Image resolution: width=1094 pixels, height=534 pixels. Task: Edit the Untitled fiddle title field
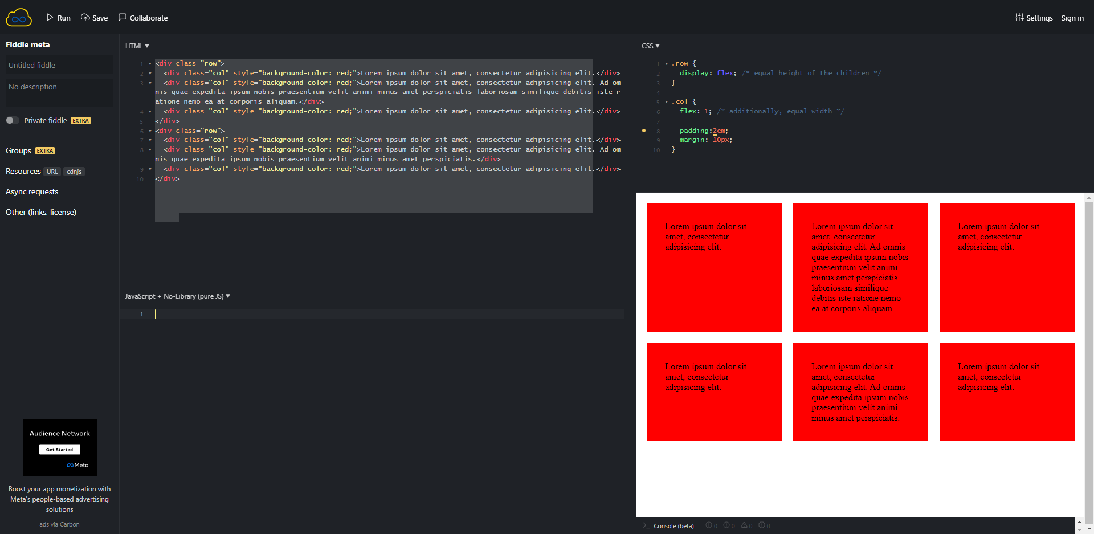[59, 65]
